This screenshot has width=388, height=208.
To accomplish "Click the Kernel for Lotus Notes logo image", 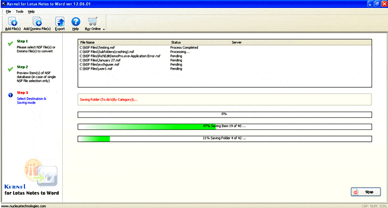I will click(x=41, y=173).
